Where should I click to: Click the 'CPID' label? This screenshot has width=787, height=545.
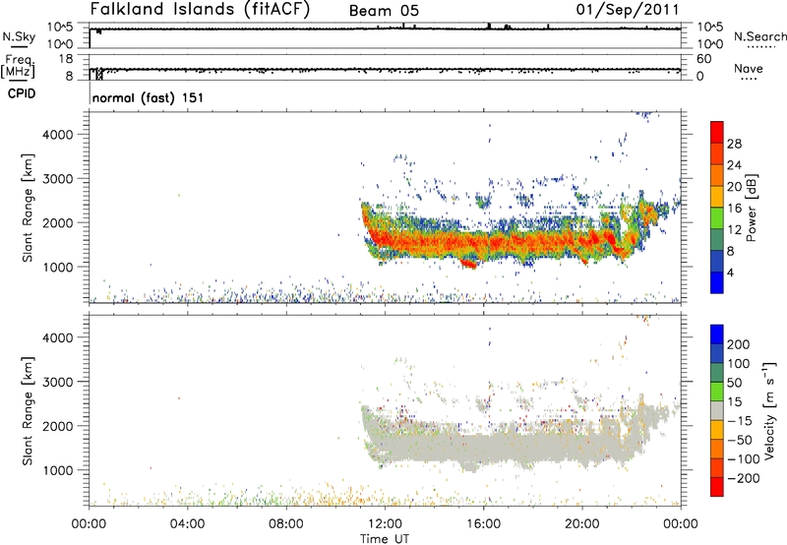(x=22, y=93)
